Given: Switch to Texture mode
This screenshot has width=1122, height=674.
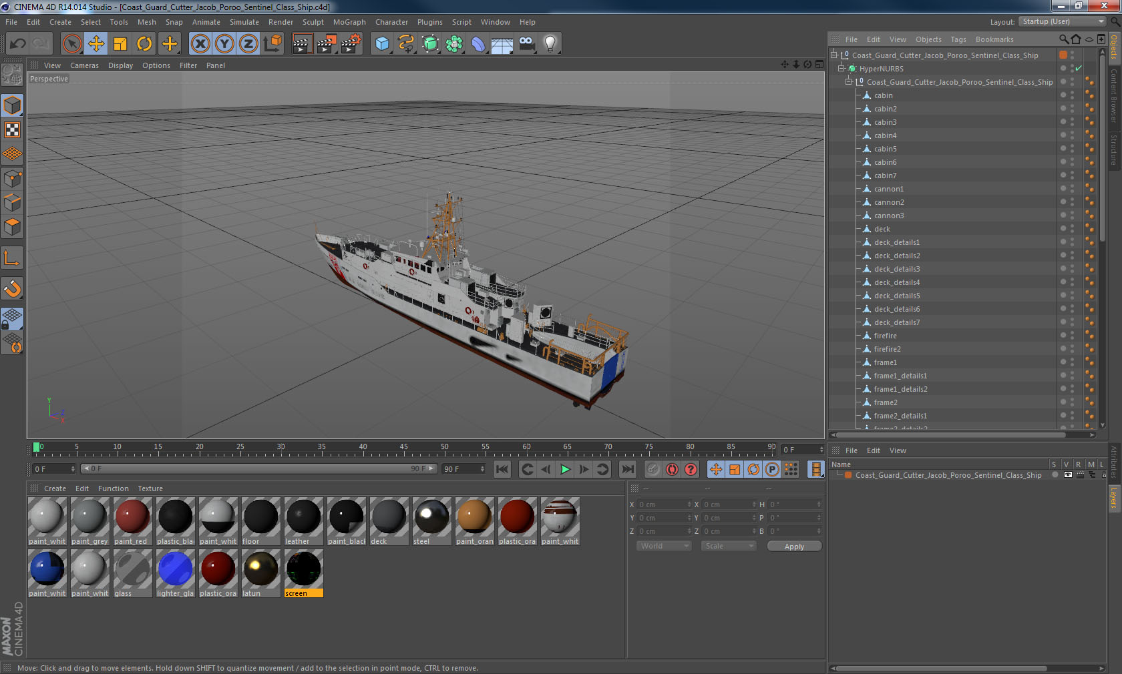Looking at the screenshot, I should coord(12,129).
